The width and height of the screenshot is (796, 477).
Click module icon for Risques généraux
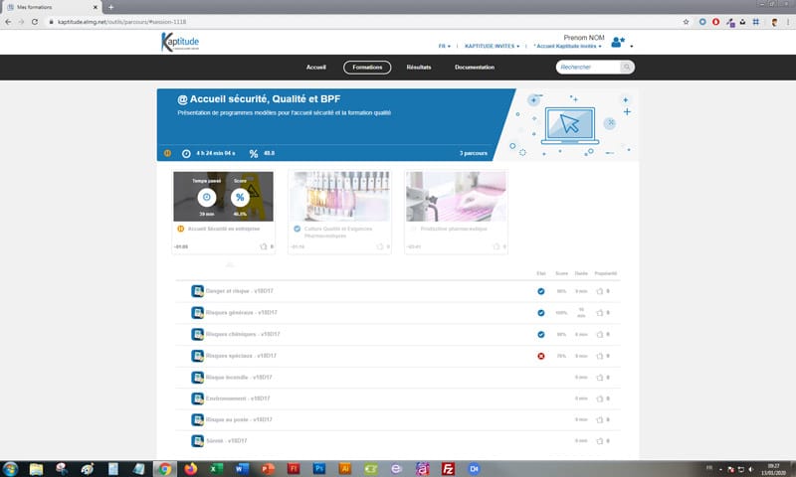tap(197, 313)
